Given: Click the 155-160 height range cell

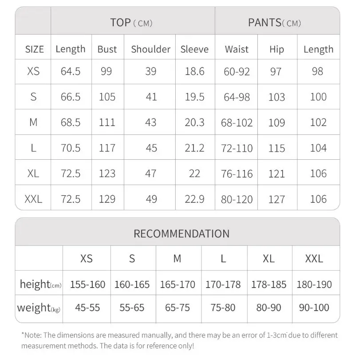Looking at the screenshot, I should 87,284.
